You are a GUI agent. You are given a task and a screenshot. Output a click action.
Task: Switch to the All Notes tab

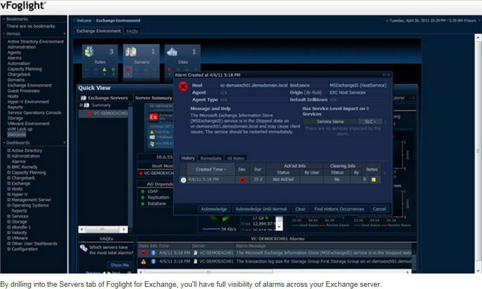[x=236, y=158]
